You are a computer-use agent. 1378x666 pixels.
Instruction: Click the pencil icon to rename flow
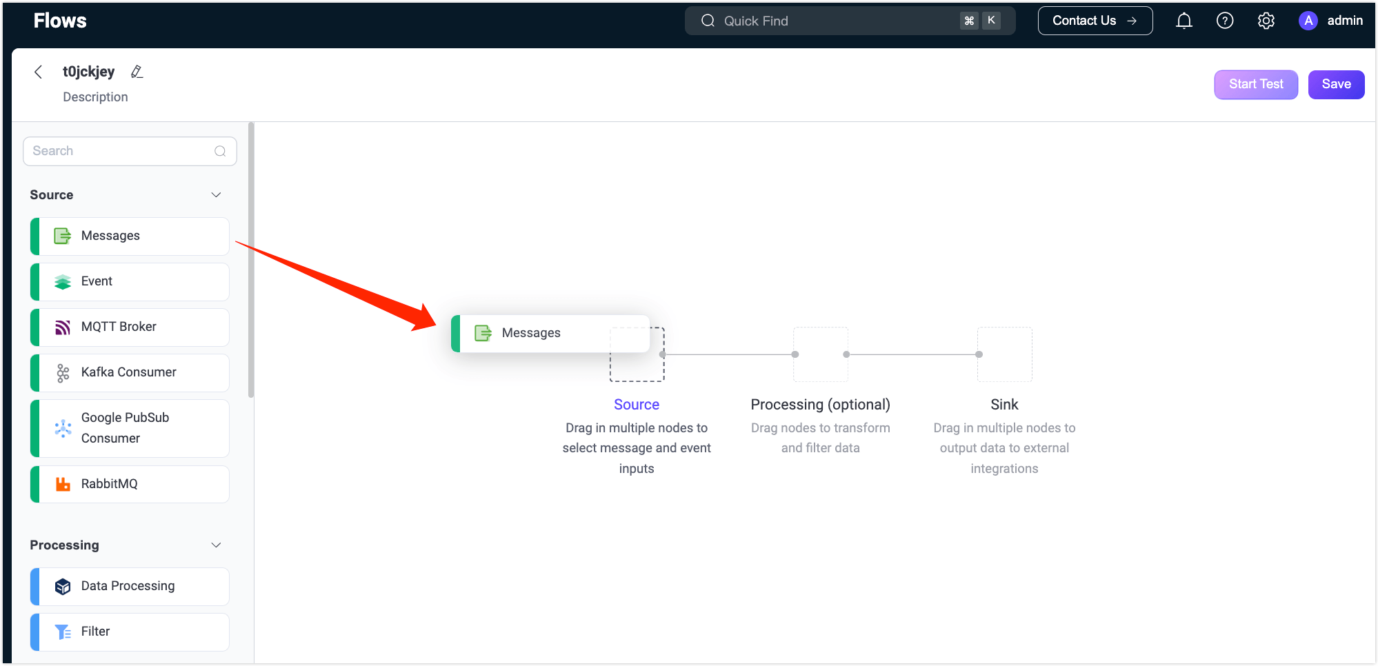tap(137, 72)
